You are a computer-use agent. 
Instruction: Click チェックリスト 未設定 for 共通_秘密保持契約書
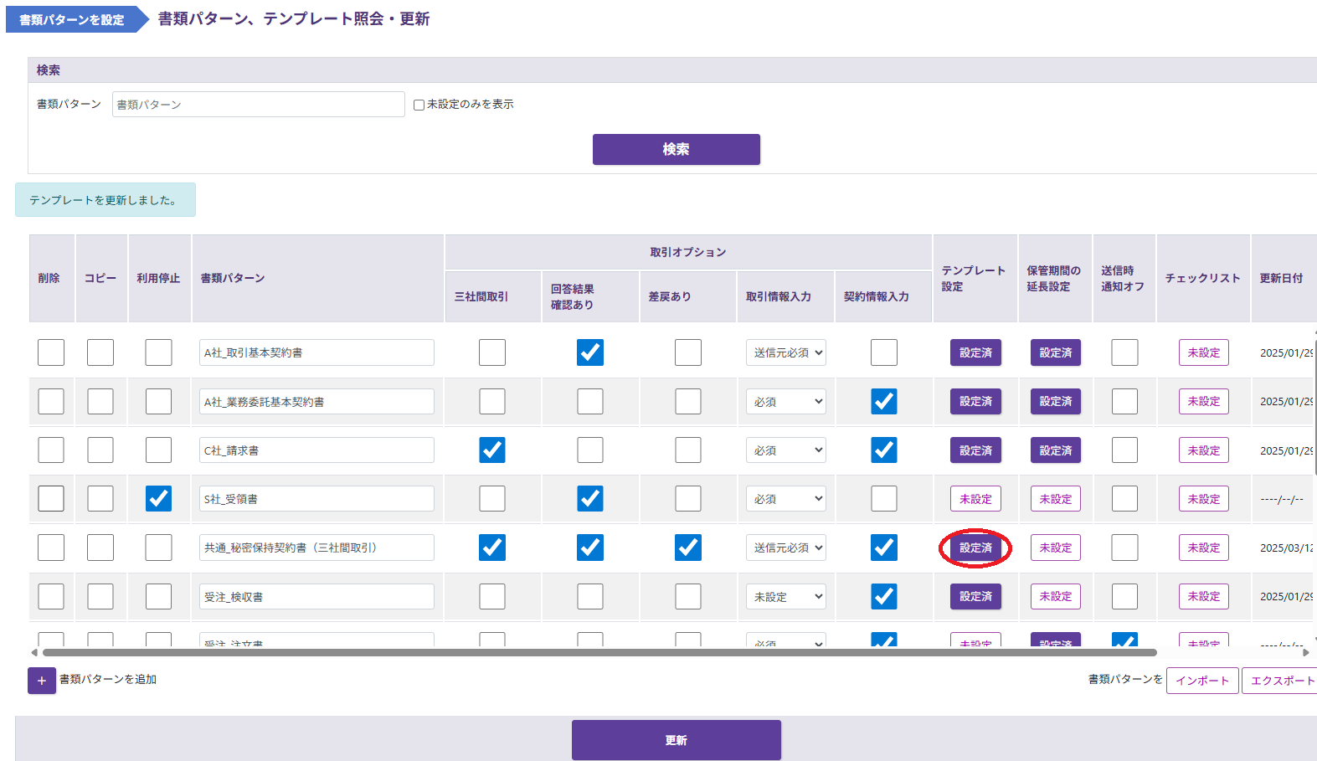pos(1204,548)
